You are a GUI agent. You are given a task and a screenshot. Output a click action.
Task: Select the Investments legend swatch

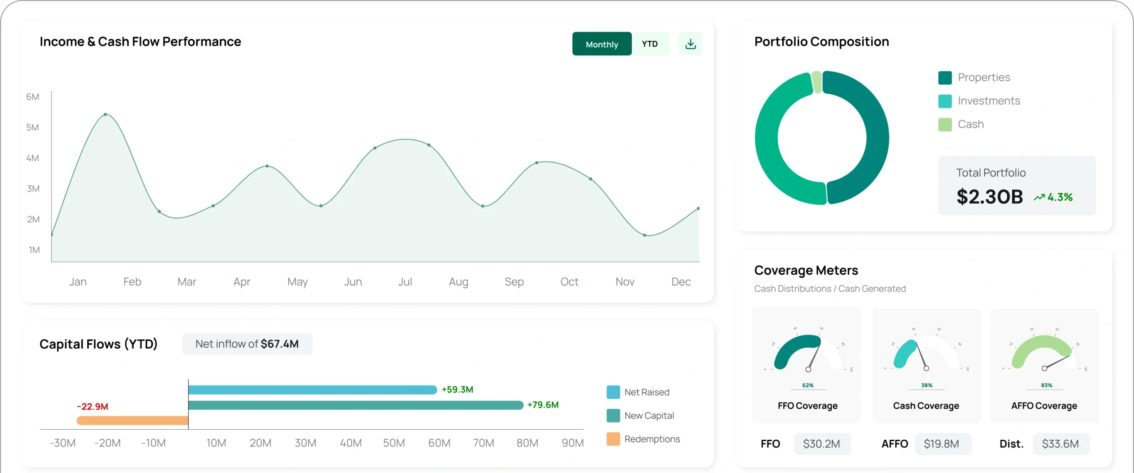tap(945, 101)
